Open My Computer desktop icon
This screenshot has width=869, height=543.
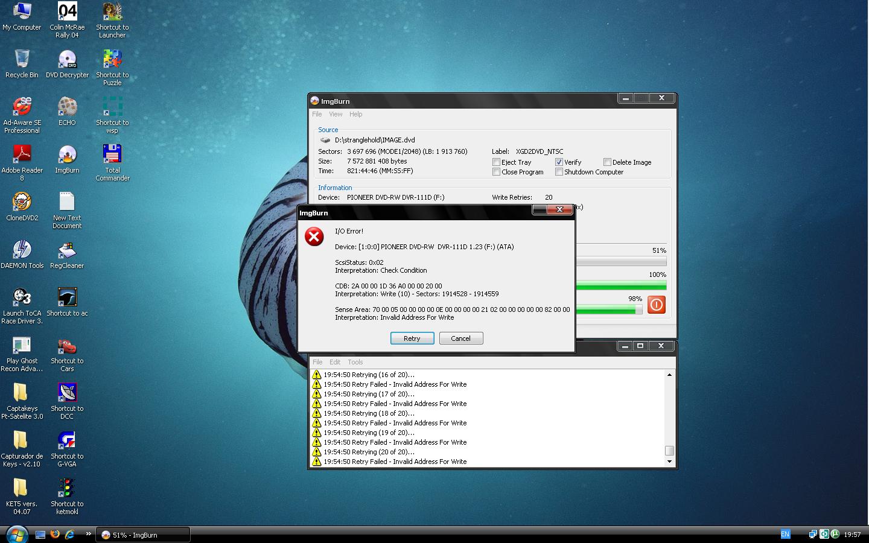click(22, 16)
